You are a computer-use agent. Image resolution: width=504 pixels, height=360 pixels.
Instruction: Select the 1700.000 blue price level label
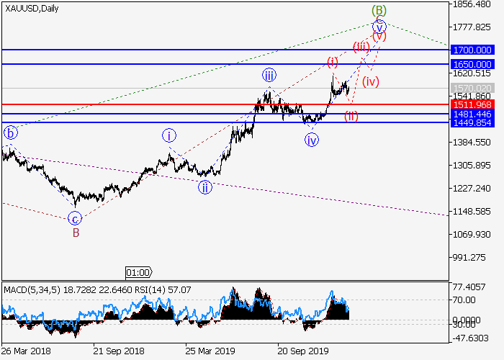point(472,50)
